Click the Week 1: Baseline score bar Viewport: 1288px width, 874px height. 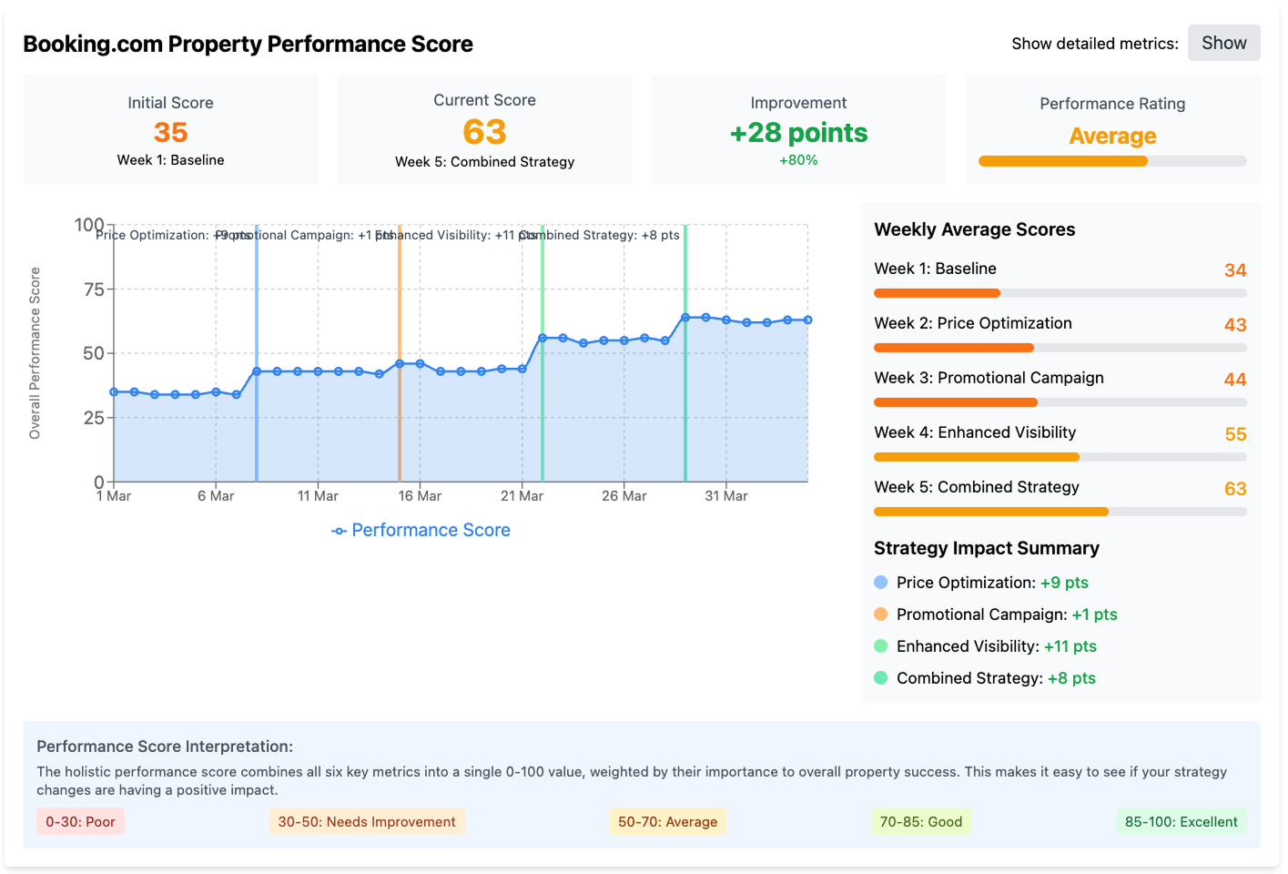click(x=1060, y=293)
